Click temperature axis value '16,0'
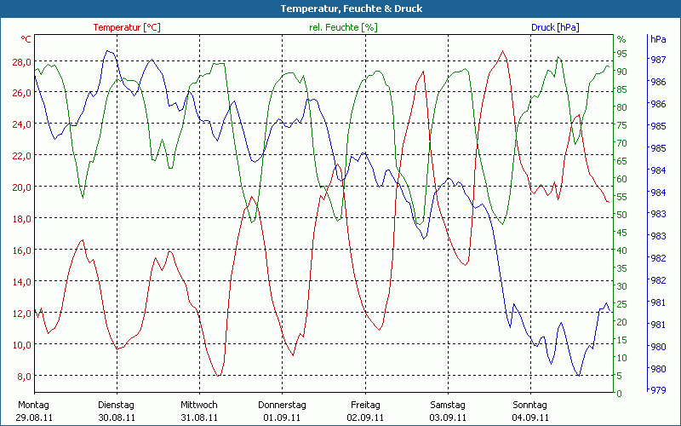The image size is (681, 426). 22,250
